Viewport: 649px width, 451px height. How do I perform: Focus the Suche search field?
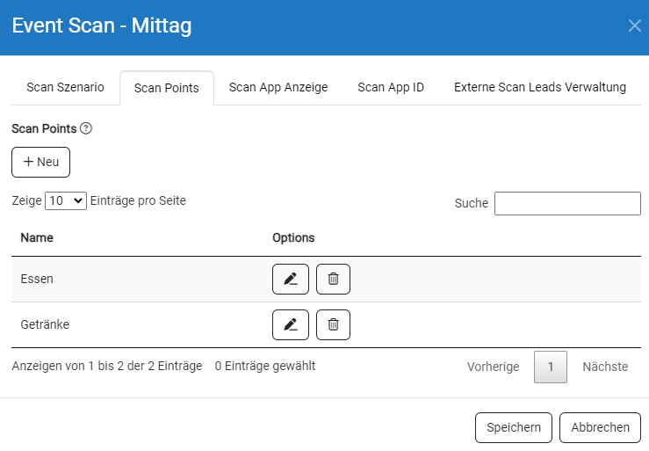pos(567,204)
